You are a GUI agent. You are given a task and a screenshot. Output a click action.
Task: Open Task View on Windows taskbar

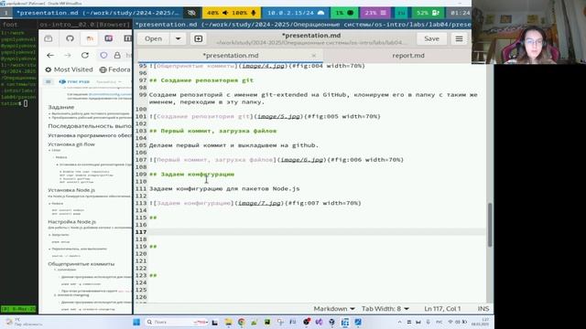(x=215, y=323)
